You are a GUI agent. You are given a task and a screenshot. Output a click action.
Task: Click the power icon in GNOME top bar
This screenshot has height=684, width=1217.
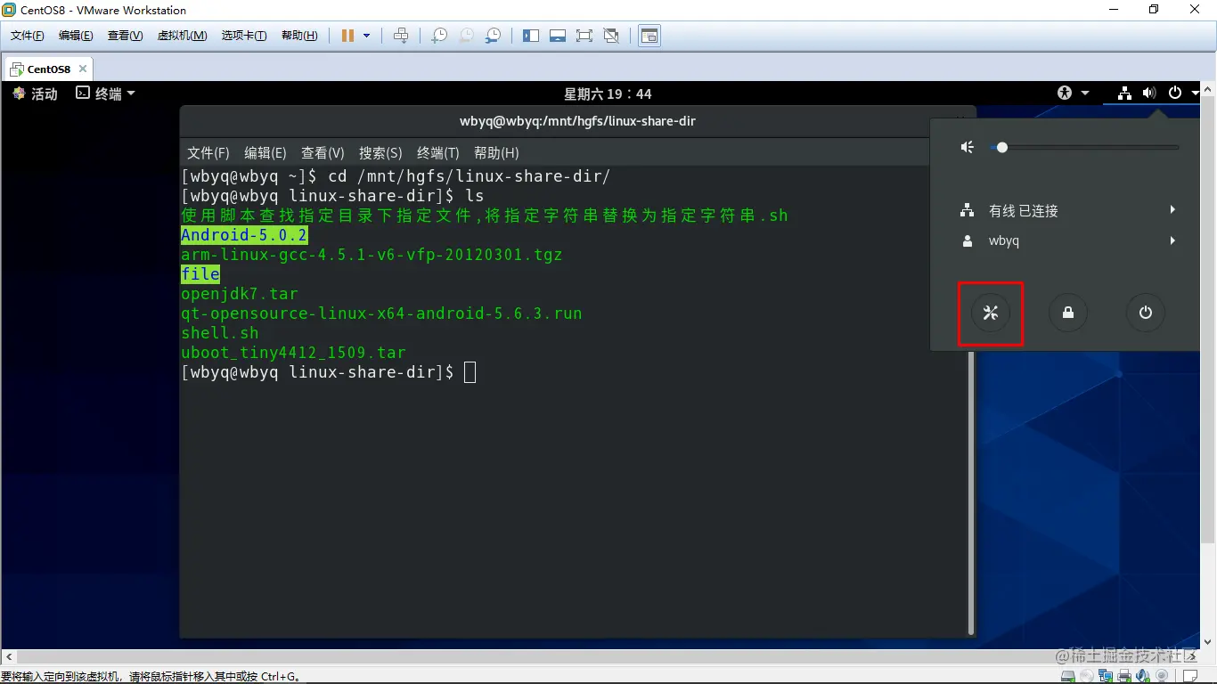[1175, 93]
